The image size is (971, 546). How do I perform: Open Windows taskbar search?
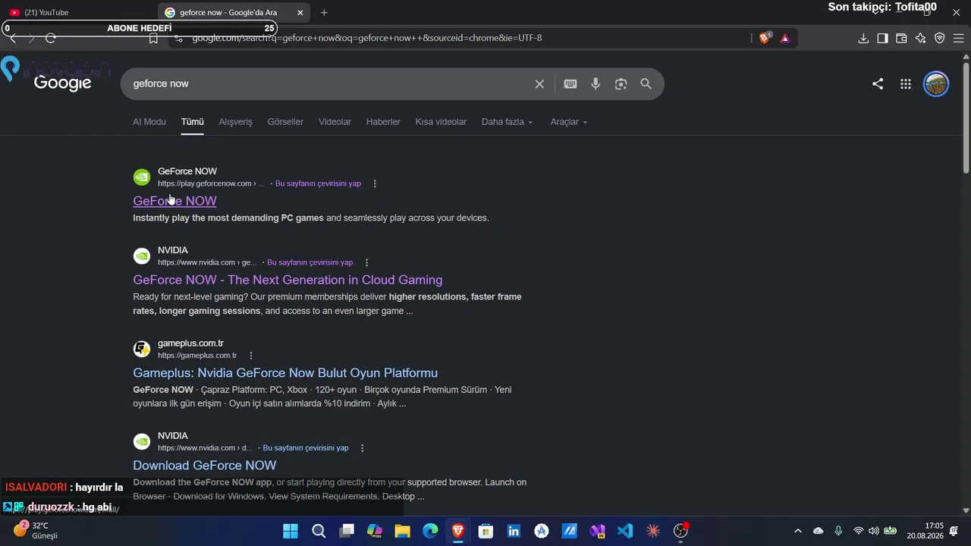319,531
